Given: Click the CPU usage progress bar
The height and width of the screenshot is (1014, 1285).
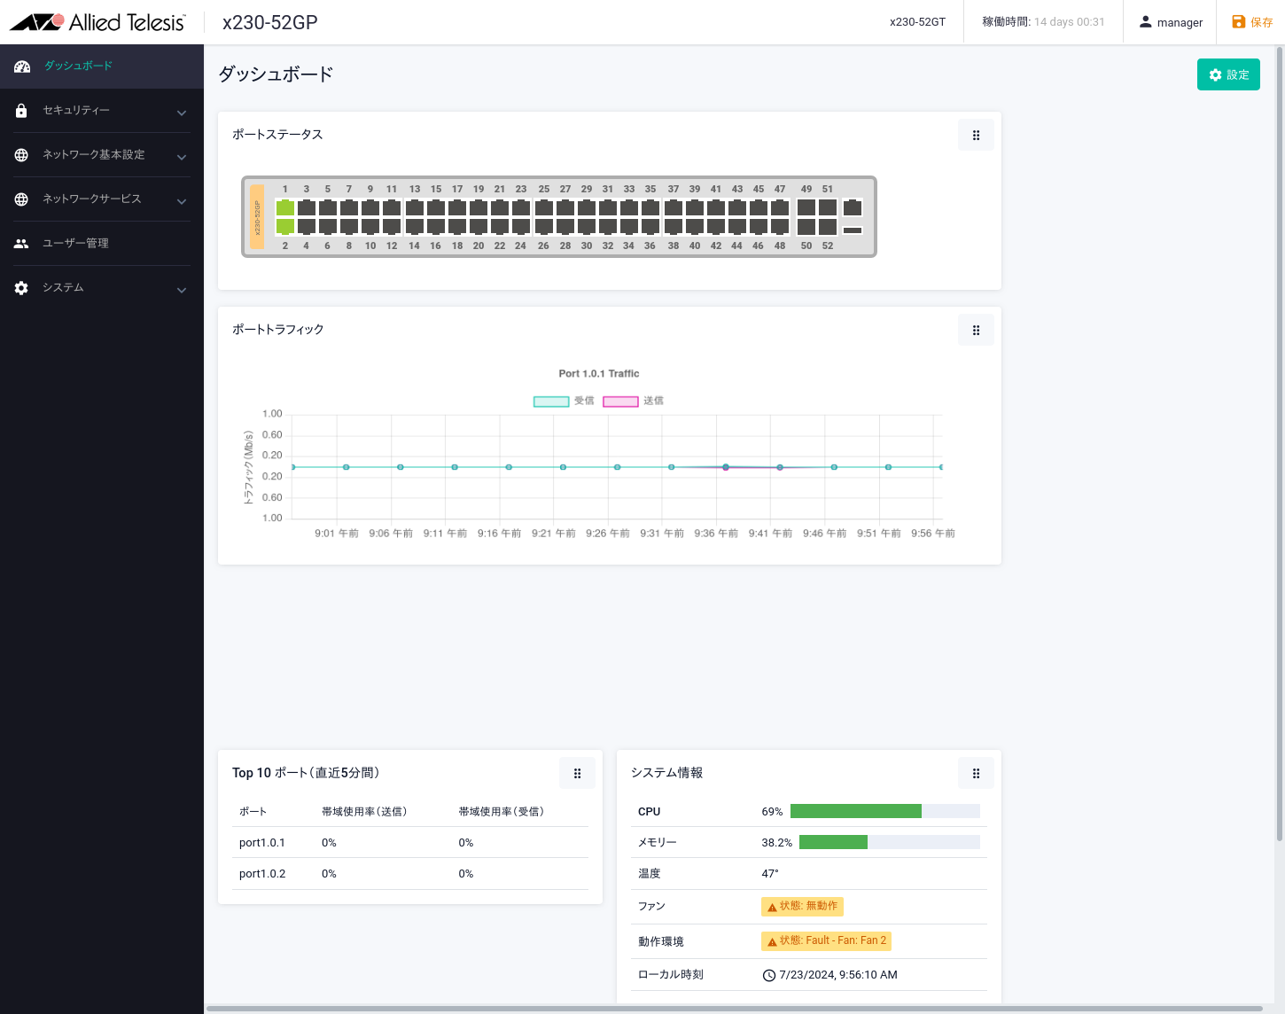Looking at the screenshot, I should click(884, 811).
